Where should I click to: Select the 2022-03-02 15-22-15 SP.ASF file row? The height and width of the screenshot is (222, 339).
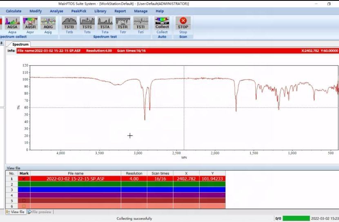pos(76,179)
